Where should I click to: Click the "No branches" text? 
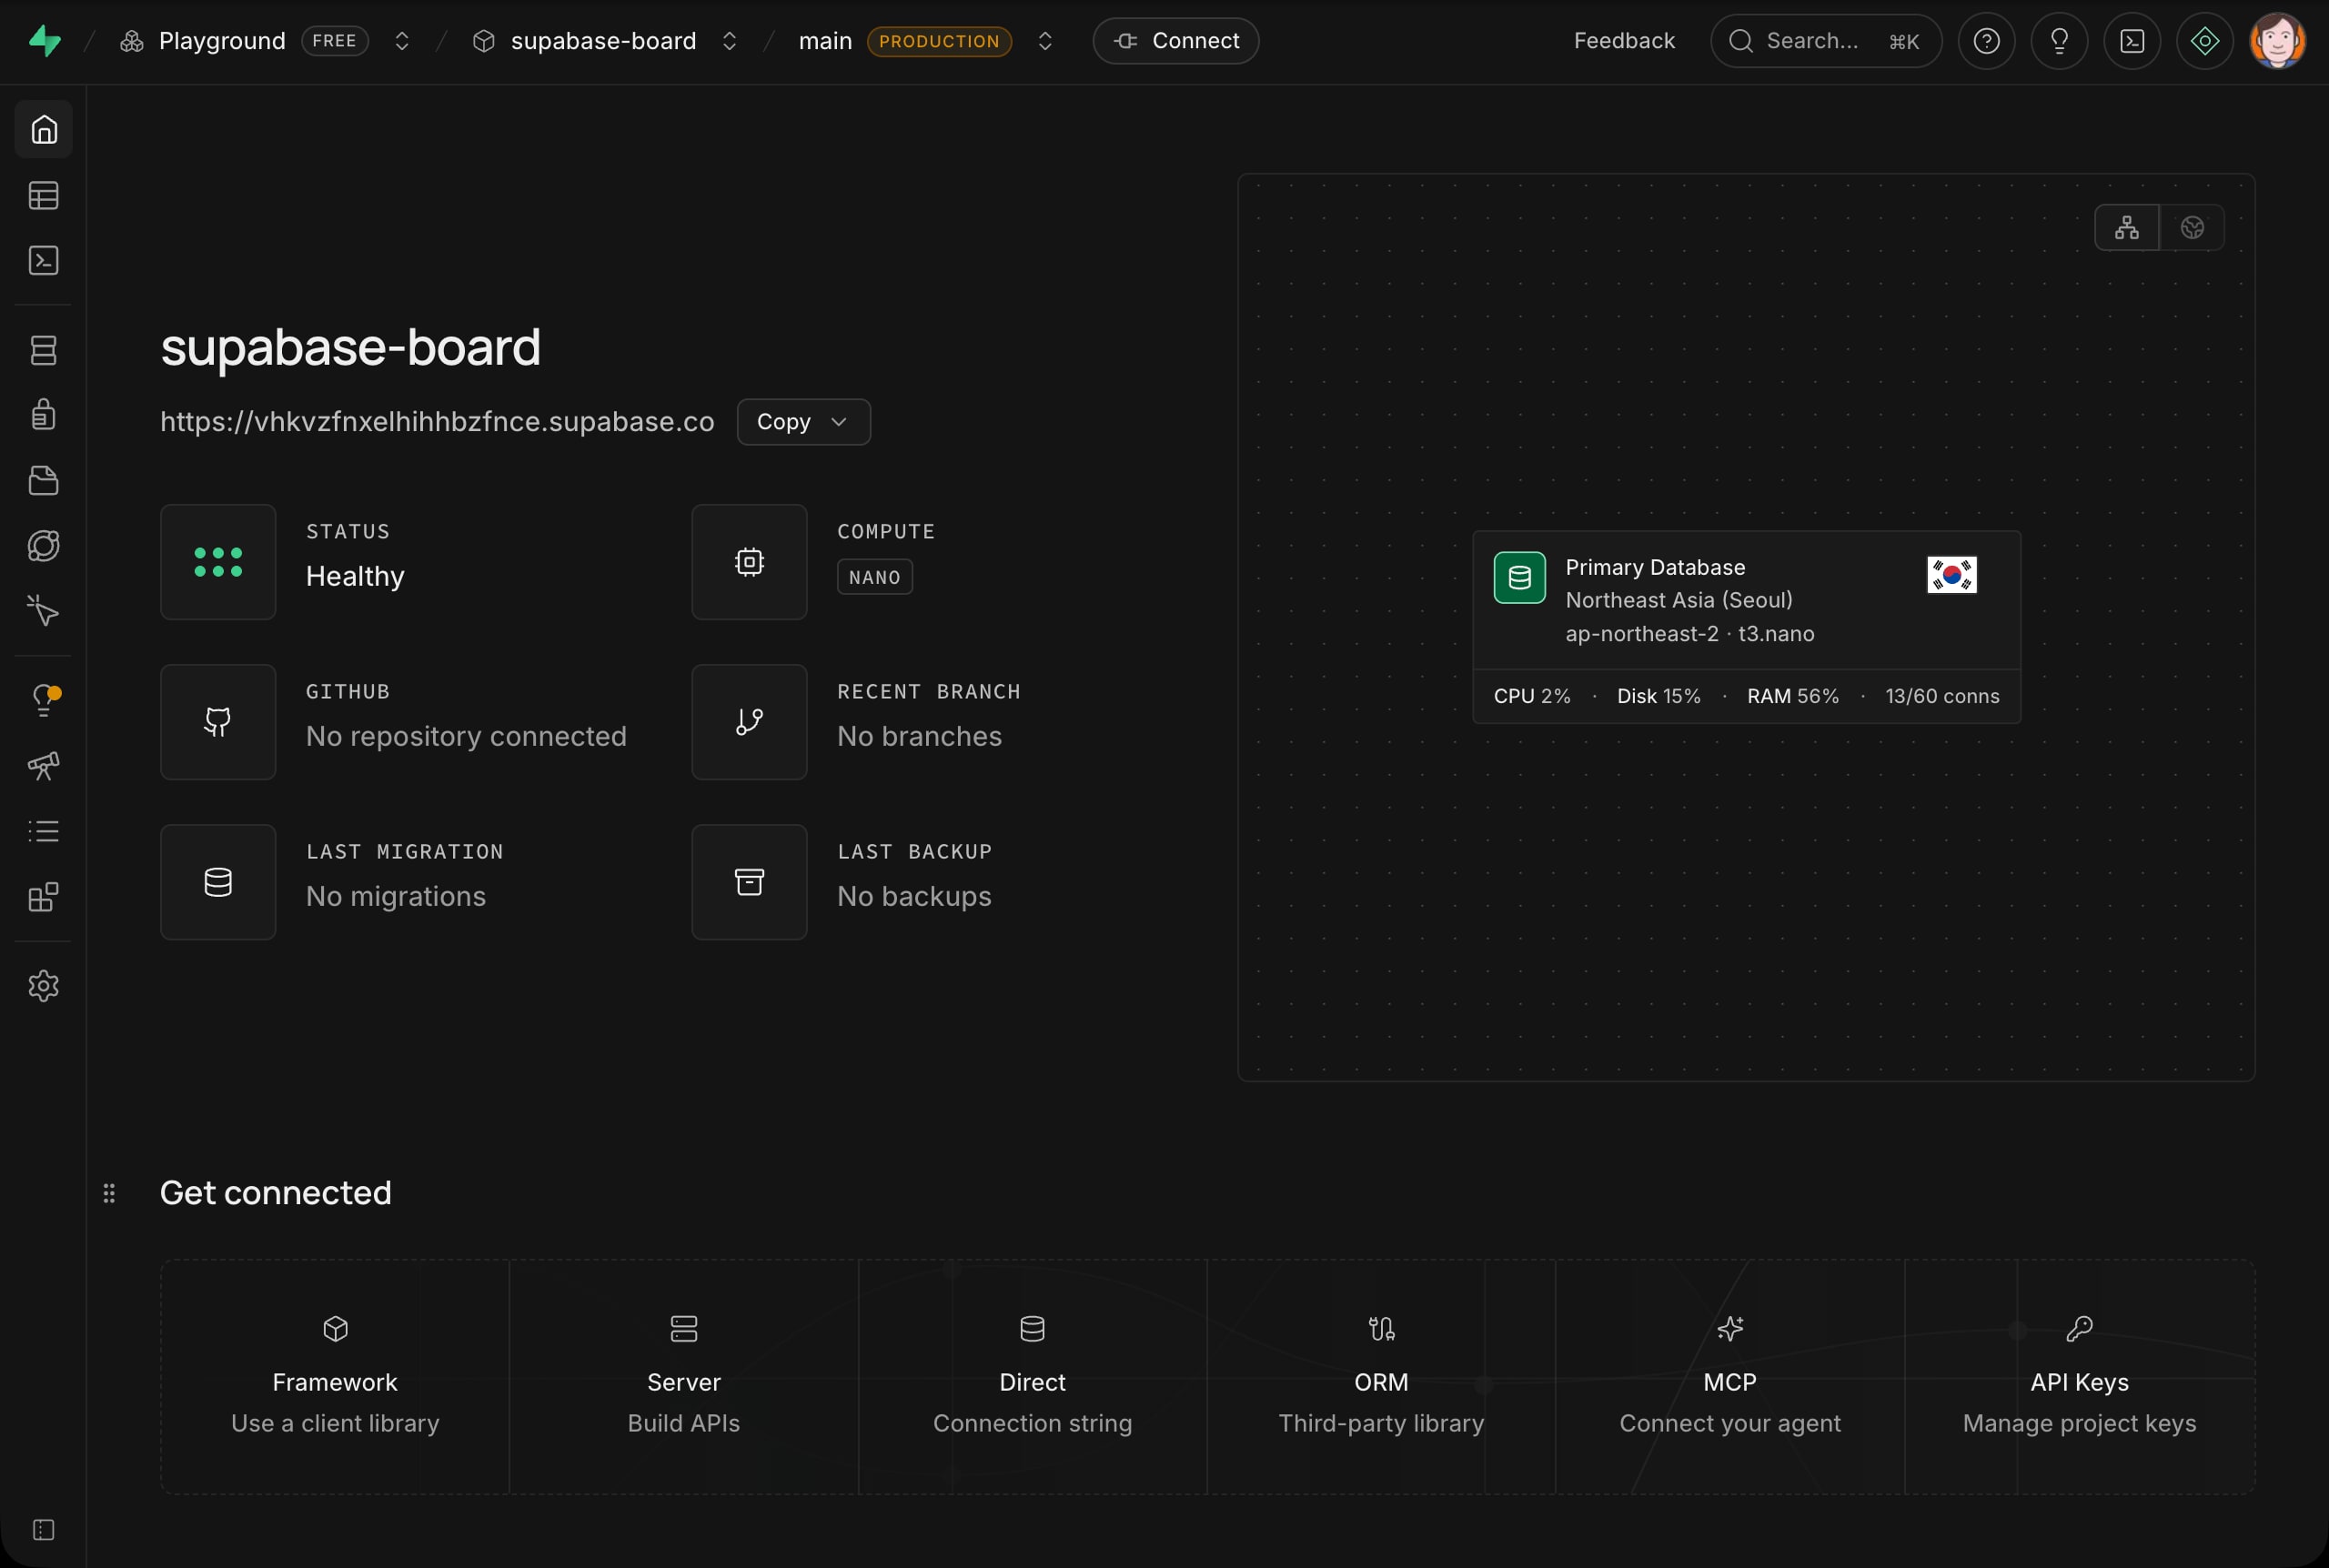(919, 736)
